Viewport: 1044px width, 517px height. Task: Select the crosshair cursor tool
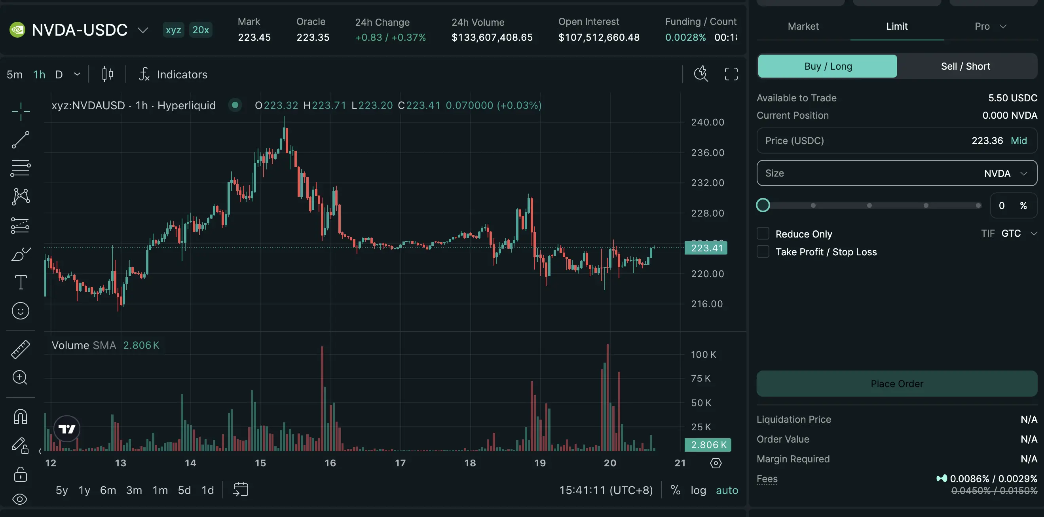21,112
